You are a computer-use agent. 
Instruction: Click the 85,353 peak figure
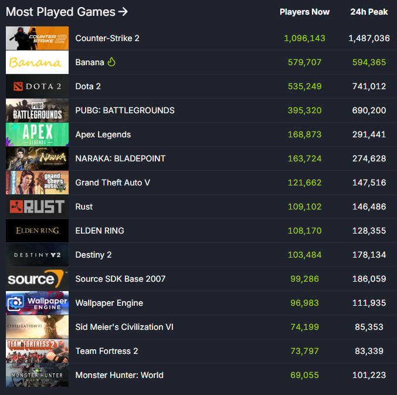(x=369, y=327)
